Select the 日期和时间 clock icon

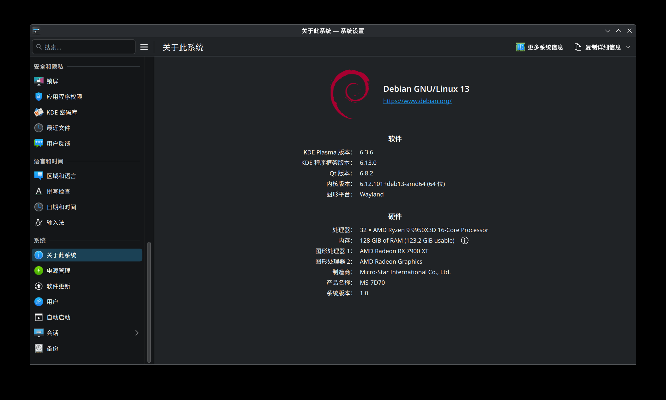tap(39, 207)
